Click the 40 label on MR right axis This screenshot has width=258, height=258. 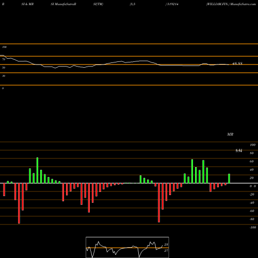(x=252, y=170)
